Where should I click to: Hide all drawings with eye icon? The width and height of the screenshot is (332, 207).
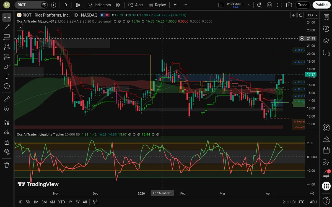pyautogui.click(x=7, y=151)
